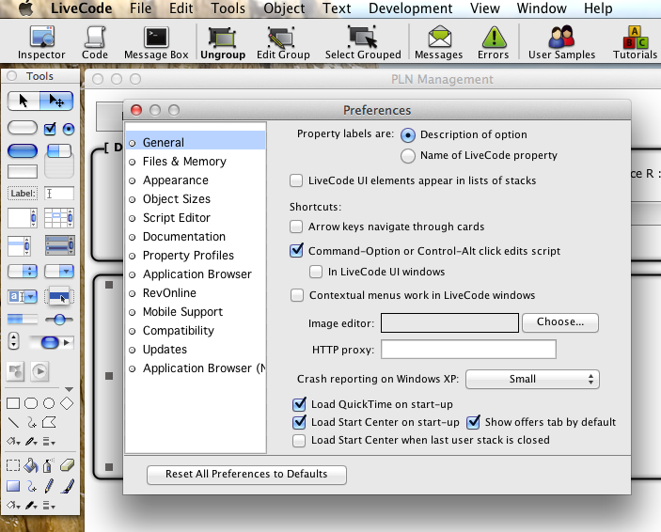Click the Errors warning icon
Image resolution: width=661 pixels, height=532 pixels.
[493, 41]
